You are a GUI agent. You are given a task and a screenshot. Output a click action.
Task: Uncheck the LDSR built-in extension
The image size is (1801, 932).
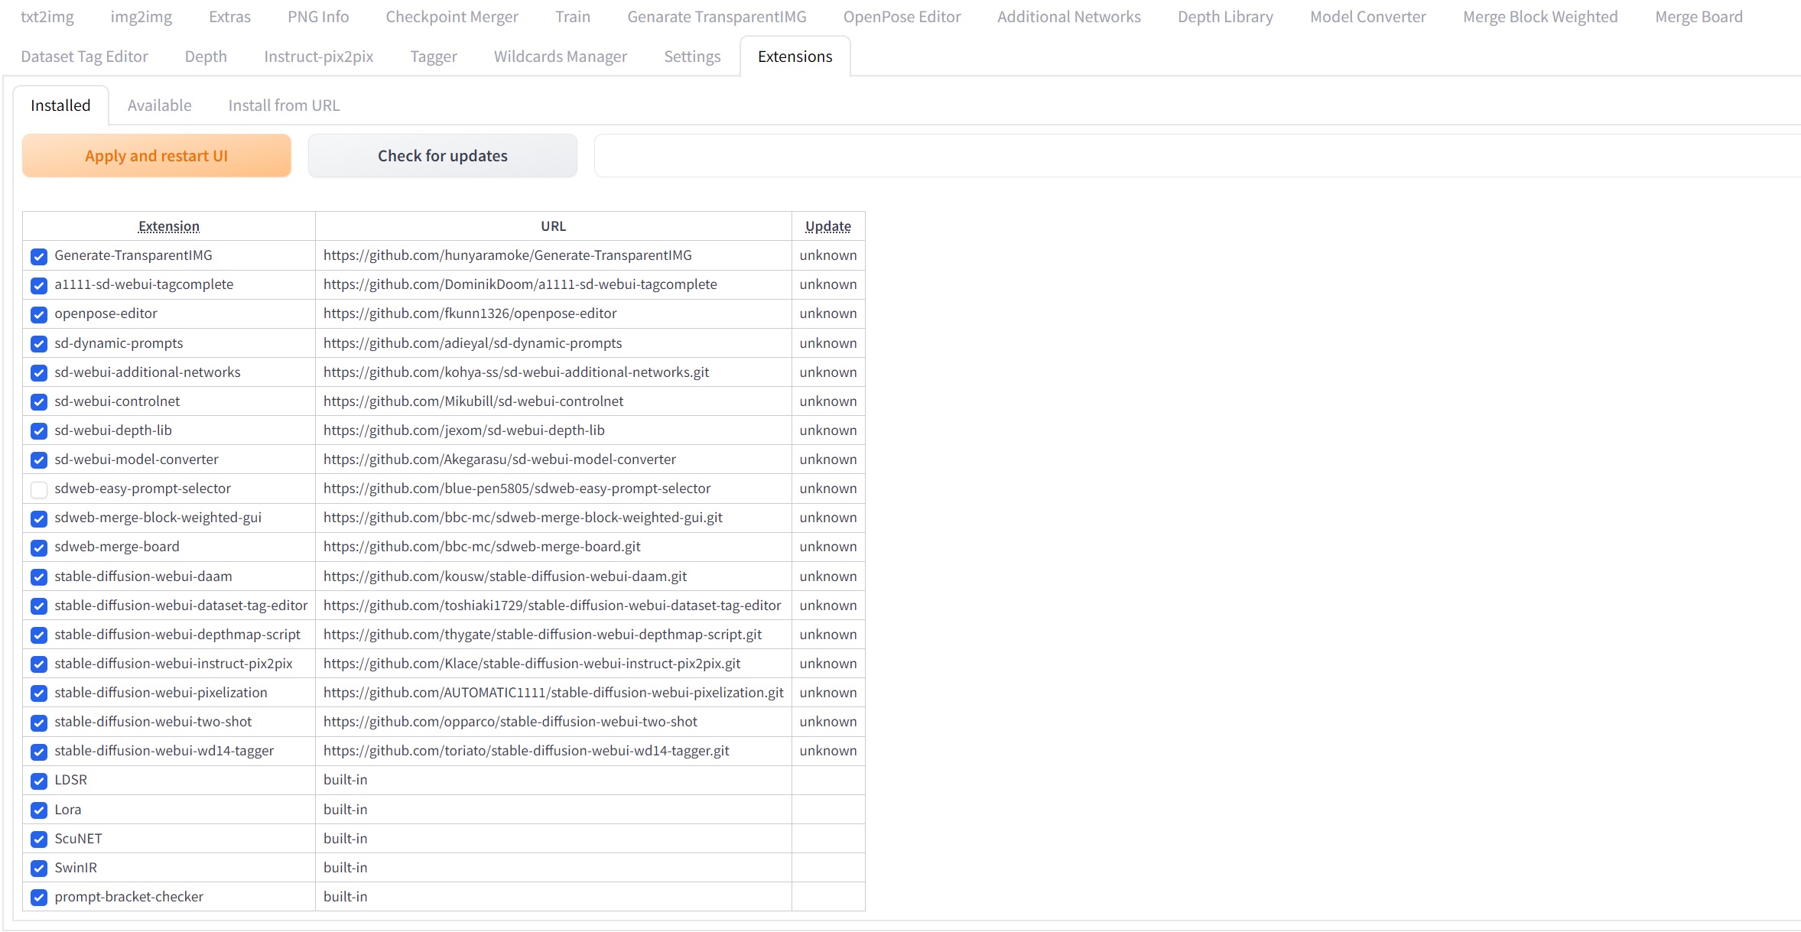click(x=39, y=781)
